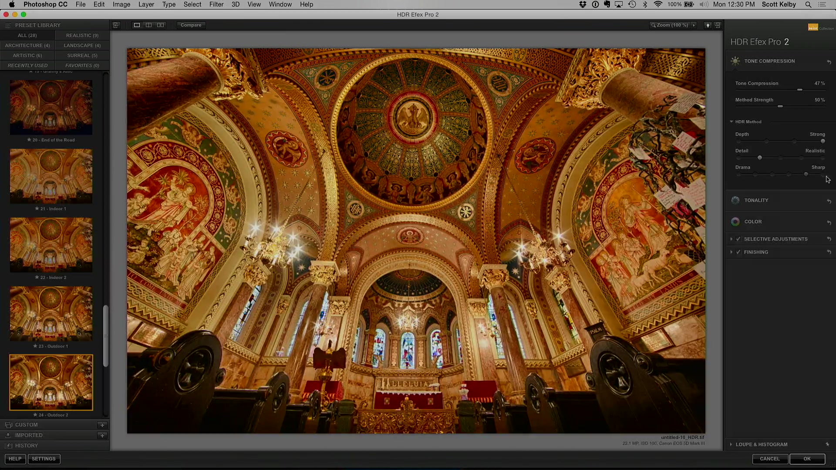
Task: Apply the 22 - Indoor 2 preset thumbnail
Action: [51, 245]
